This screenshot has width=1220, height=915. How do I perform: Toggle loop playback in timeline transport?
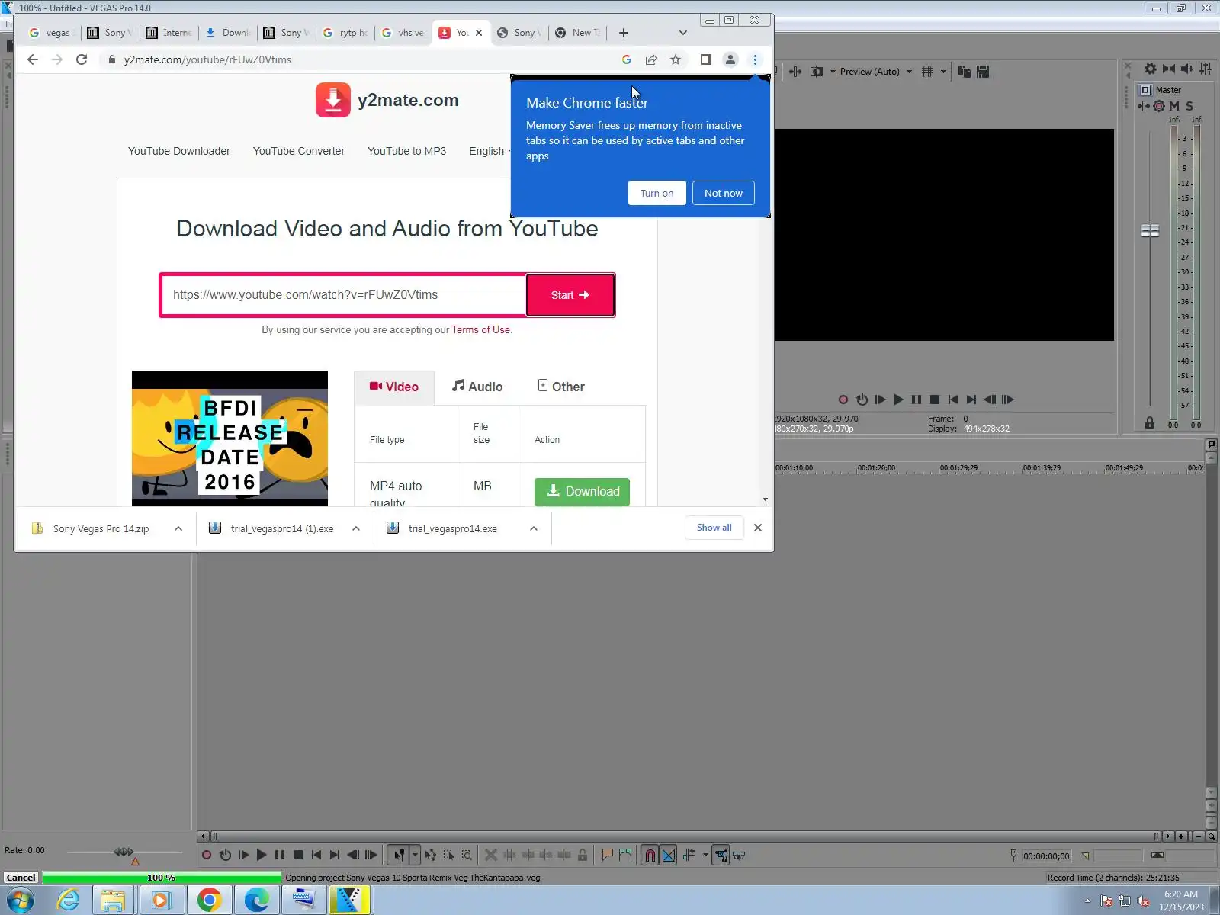click(225, 856)
